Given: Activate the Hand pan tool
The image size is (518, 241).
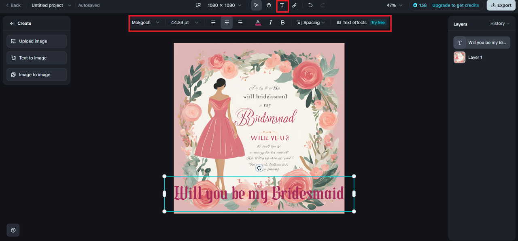Looking at the screenshot, I should 269,6.
